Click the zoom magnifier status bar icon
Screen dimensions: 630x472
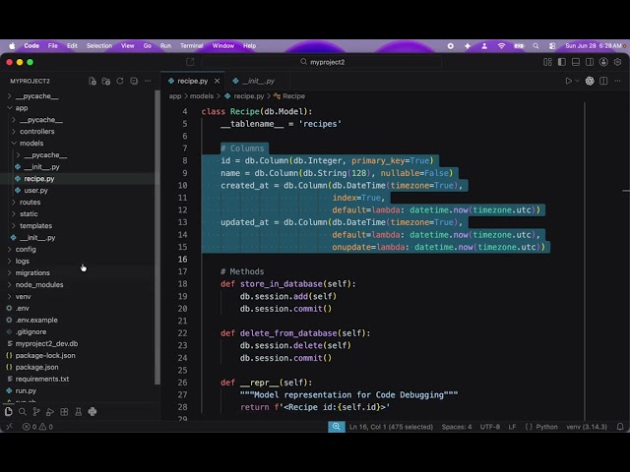point(337,426)
